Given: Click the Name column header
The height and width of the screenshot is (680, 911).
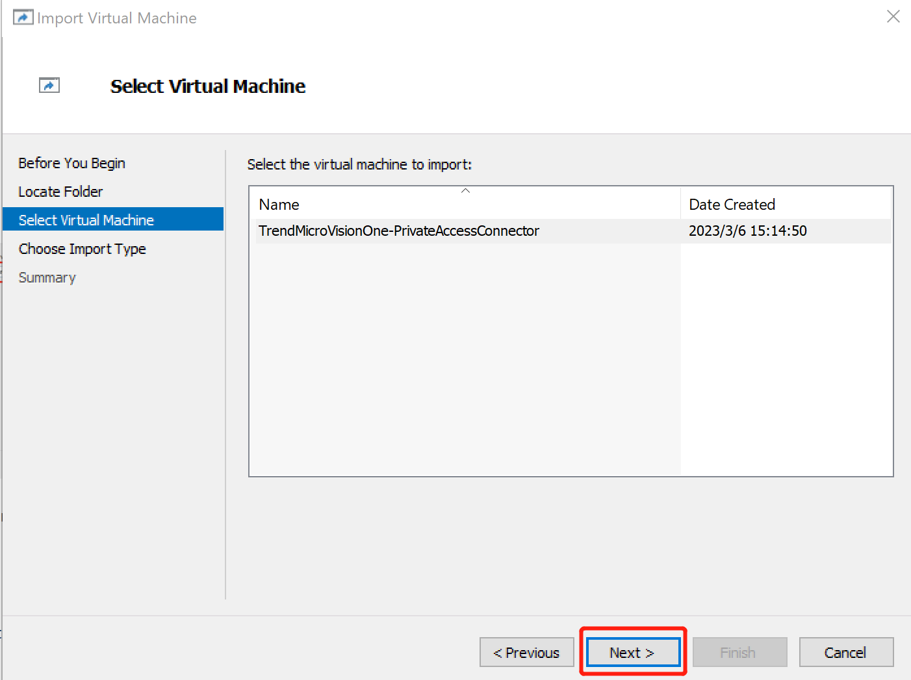Looking at the screenshot, I should point(279,204).
